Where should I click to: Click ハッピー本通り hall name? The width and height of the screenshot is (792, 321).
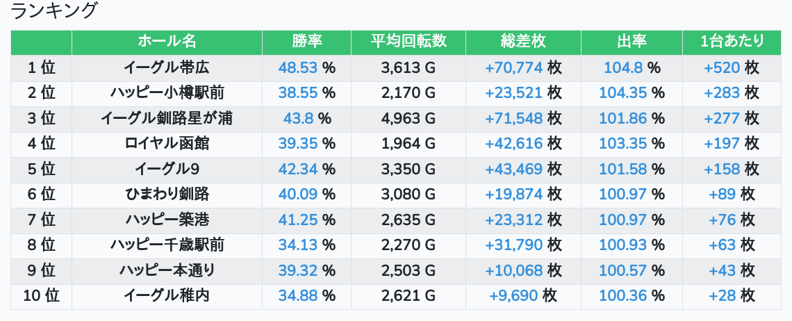pyautogui.click(x=167, y=270)
